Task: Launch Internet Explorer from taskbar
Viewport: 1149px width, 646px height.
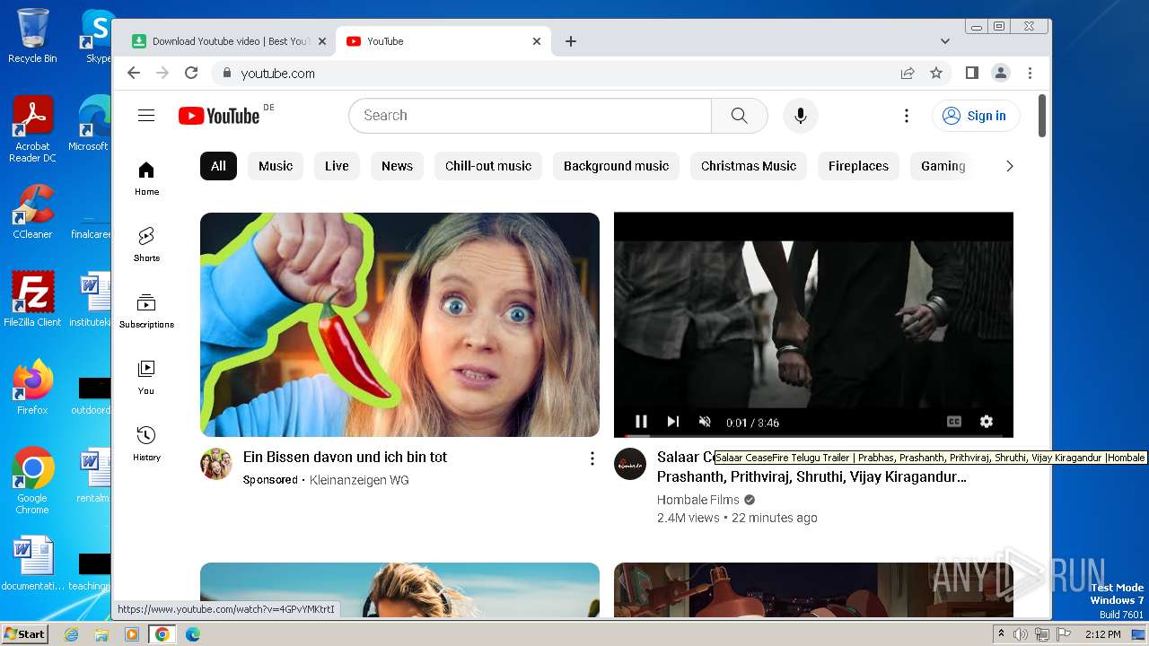Action: click(72, 634)
